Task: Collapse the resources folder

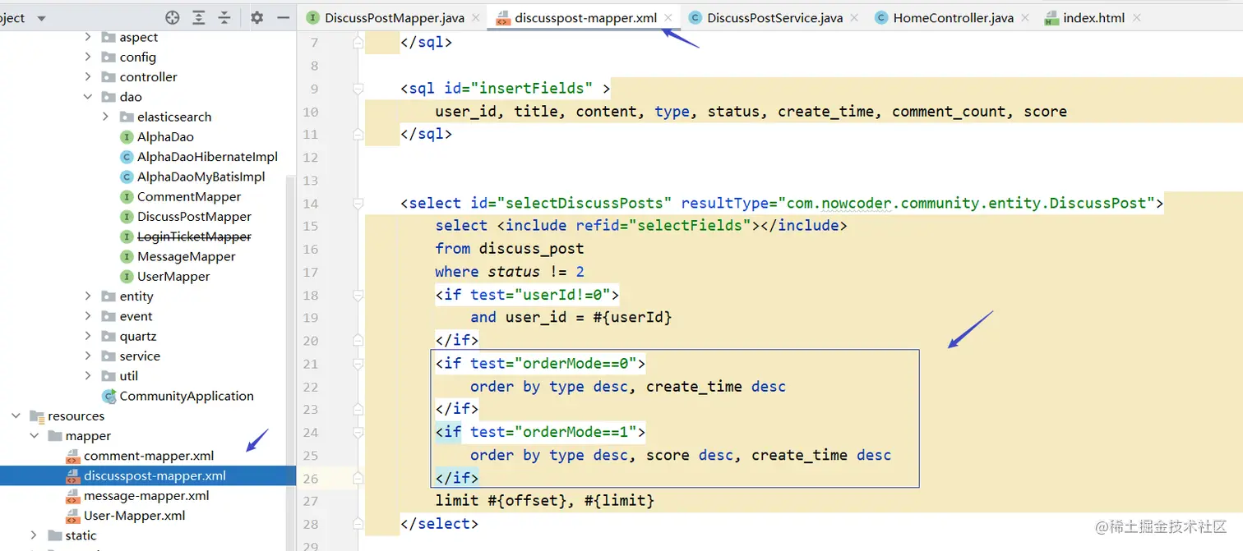Action: tap(16, 416)
